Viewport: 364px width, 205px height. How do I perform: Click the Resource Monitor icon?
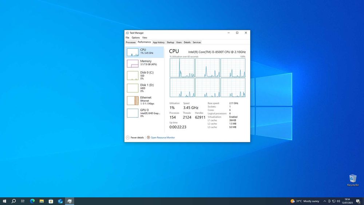point(149,137)
